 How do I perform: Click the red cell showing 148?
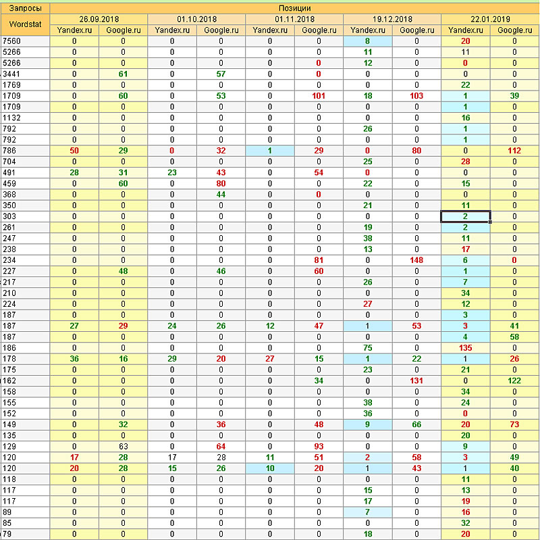click(x=416, y=260)
